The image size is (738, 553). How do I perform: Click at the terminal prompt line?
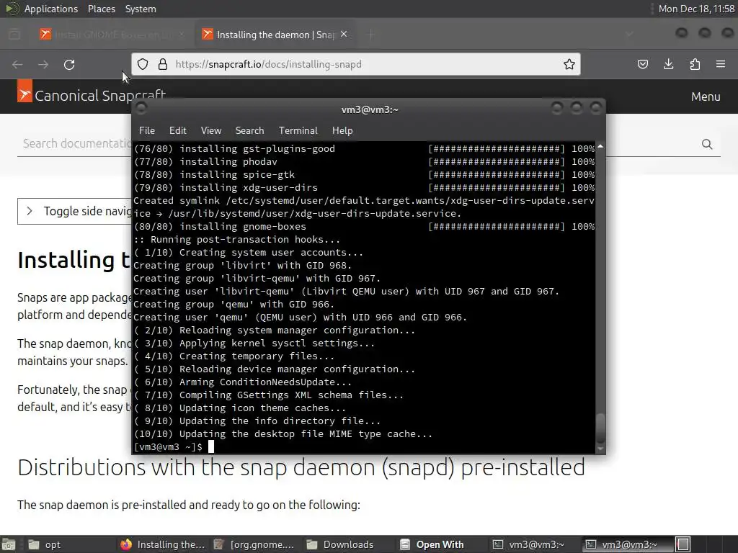(x=363, y=446)
